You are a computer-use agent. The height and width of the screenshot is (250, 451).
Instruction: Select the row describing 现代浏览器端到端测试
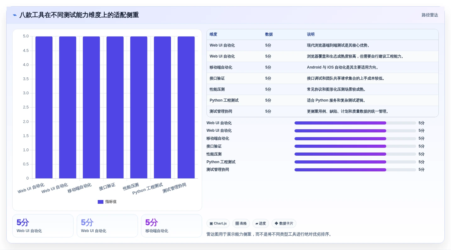[322, 45]
